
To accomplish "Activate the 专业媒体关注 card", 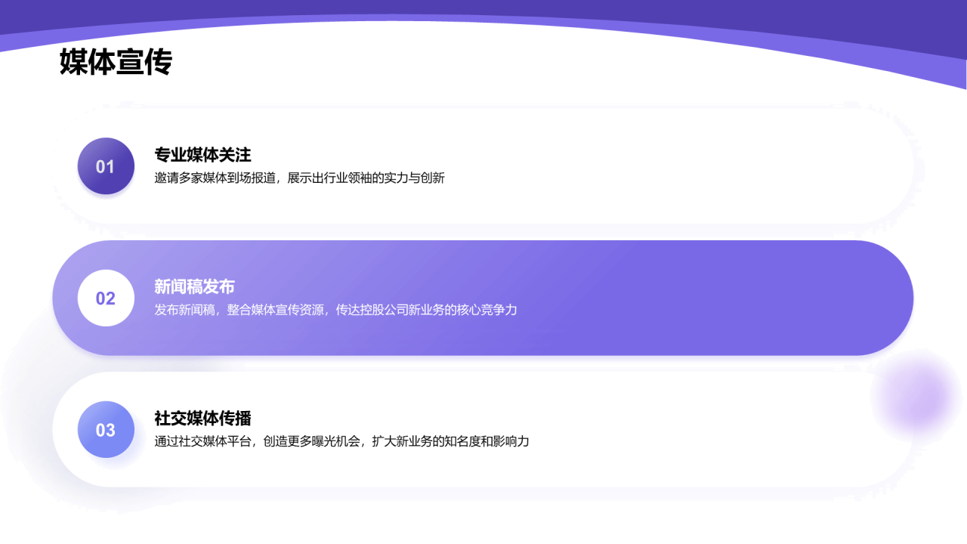I will 483,165.
